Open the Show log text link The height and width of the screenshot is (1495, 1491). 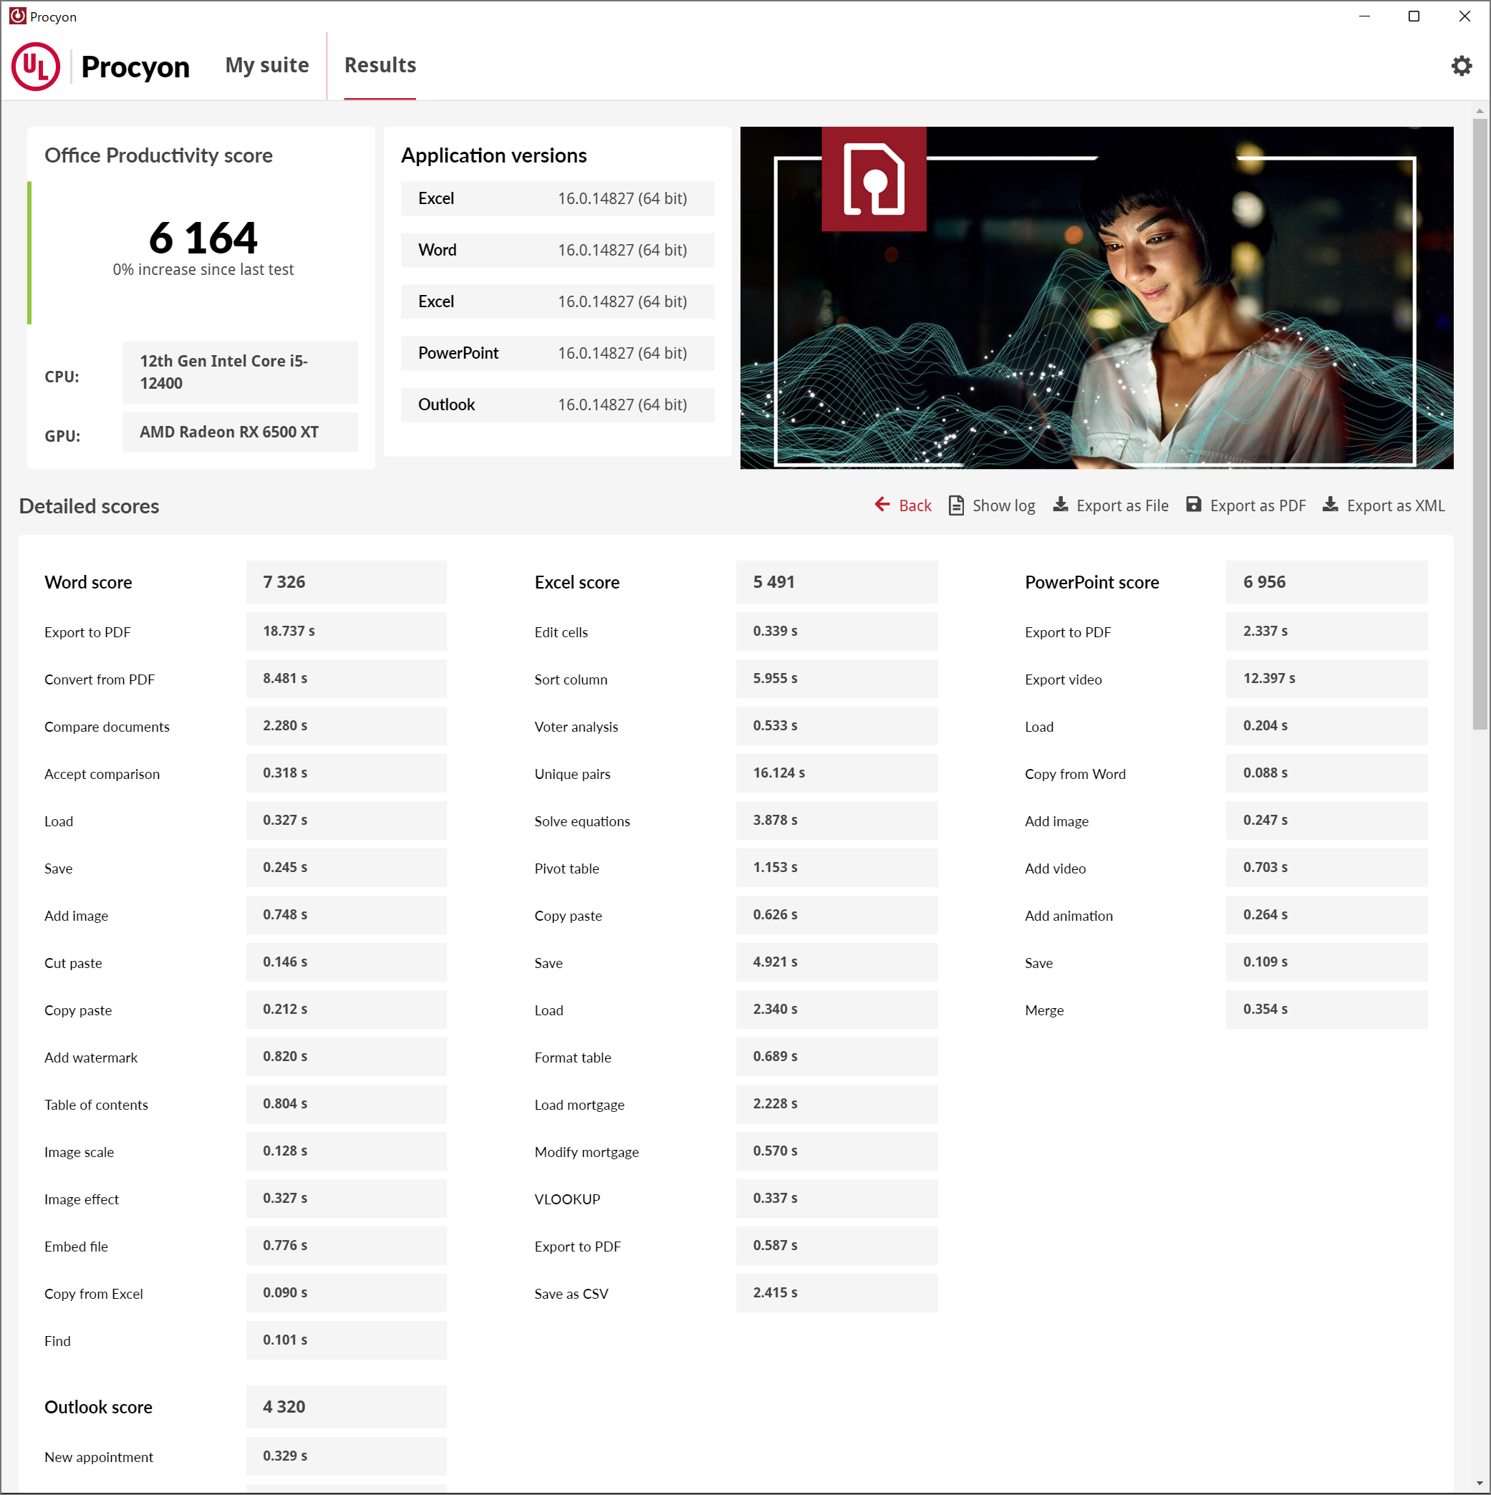[x=1003, y=505]
